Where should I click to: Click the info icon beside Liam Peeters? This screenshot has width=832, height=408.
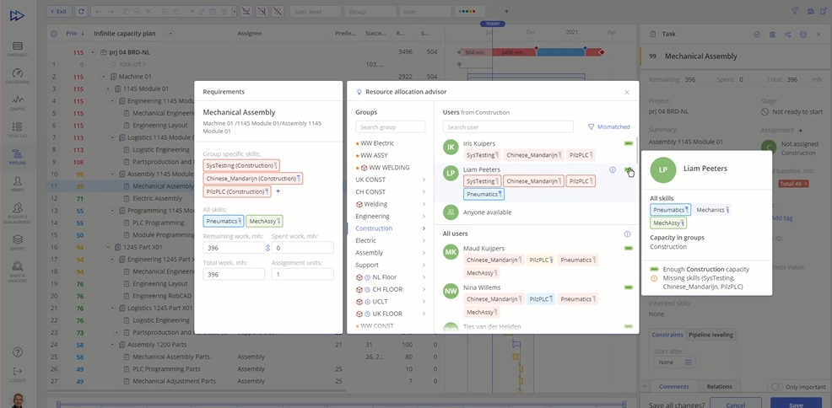tap(613, 169)
